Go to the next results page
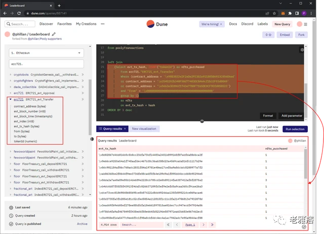Image resolution: width=324 pixels, height=234 pixels. (204, 224)
